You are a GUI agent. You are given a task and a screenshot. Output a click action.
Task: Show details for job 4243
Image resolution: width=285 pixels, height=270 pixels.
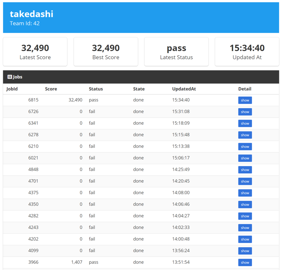pyautogui.click(x=245, y=228)
